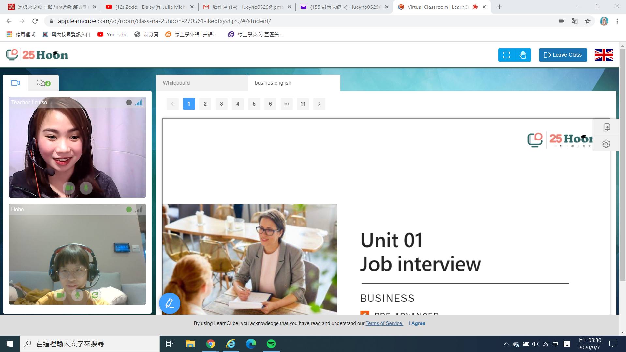Toggle Hoho's camera on or off
The width and height of the screenshot is (626, 352).
60,295
